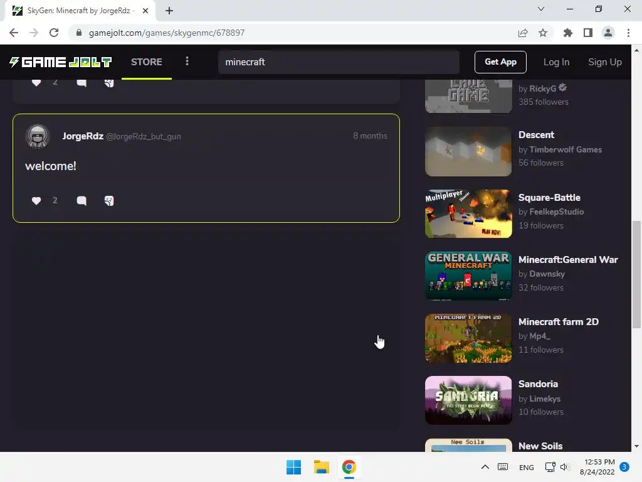Open the @JorgeRdz_but_gun handle
This screenshot has width=642, height=482.
pos(144,136)
